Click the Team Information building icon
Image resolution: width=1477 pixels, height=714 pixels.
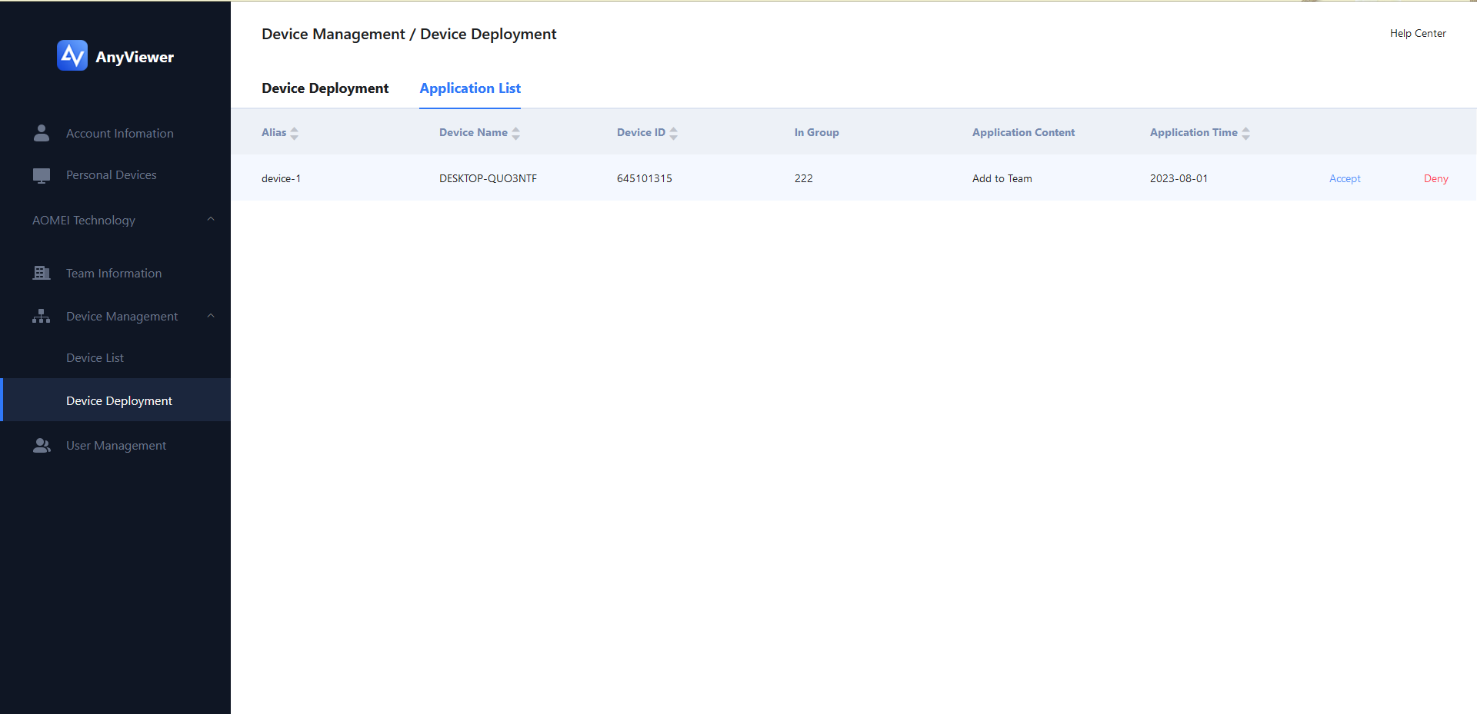[x=42, y=273]
